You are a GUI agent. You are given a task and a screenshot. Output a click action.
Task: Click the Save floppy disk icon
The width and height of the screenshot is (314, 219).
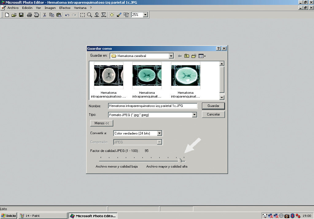21,15
